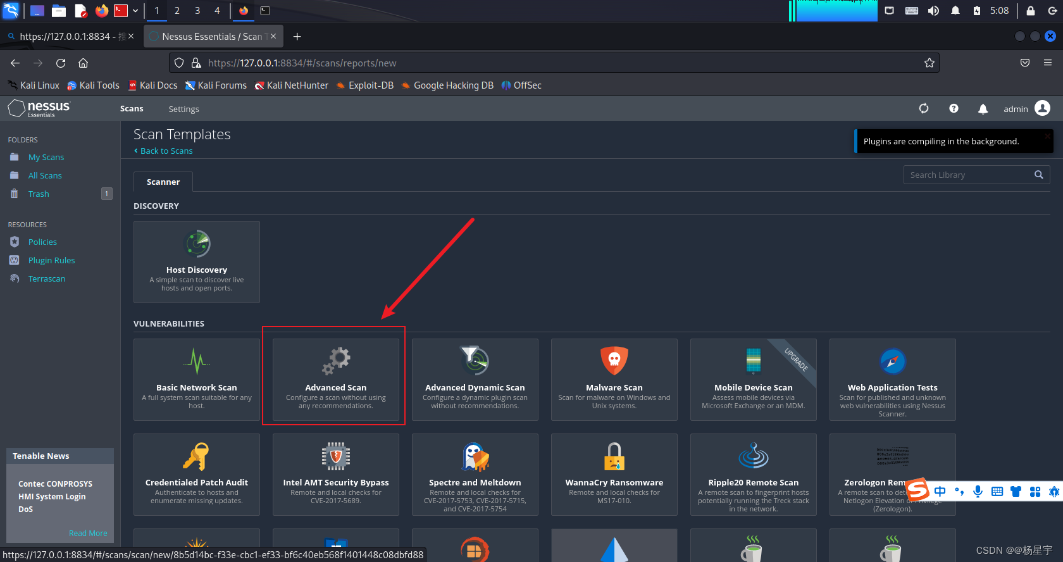The width and height of the screenshot is (1063, 562).
Task: Go to the Firefox home page
Action: click(x=83, y=63)
